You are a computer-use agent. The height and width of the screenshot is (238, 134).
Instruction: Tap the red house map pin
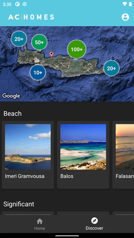(x=51, y=54)
